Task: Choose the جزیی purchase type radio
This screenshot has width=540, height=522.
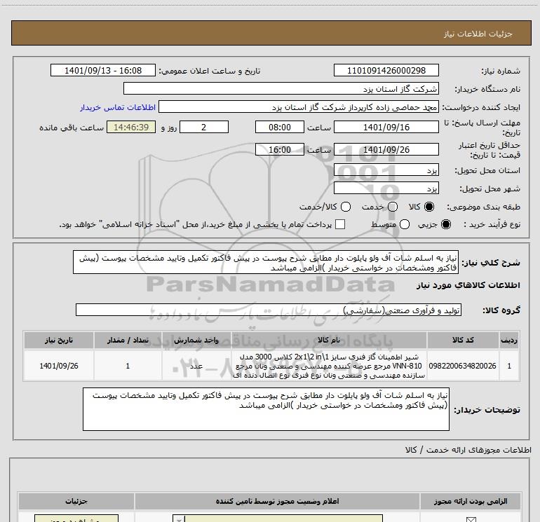Action: click(x=445, y=224)
